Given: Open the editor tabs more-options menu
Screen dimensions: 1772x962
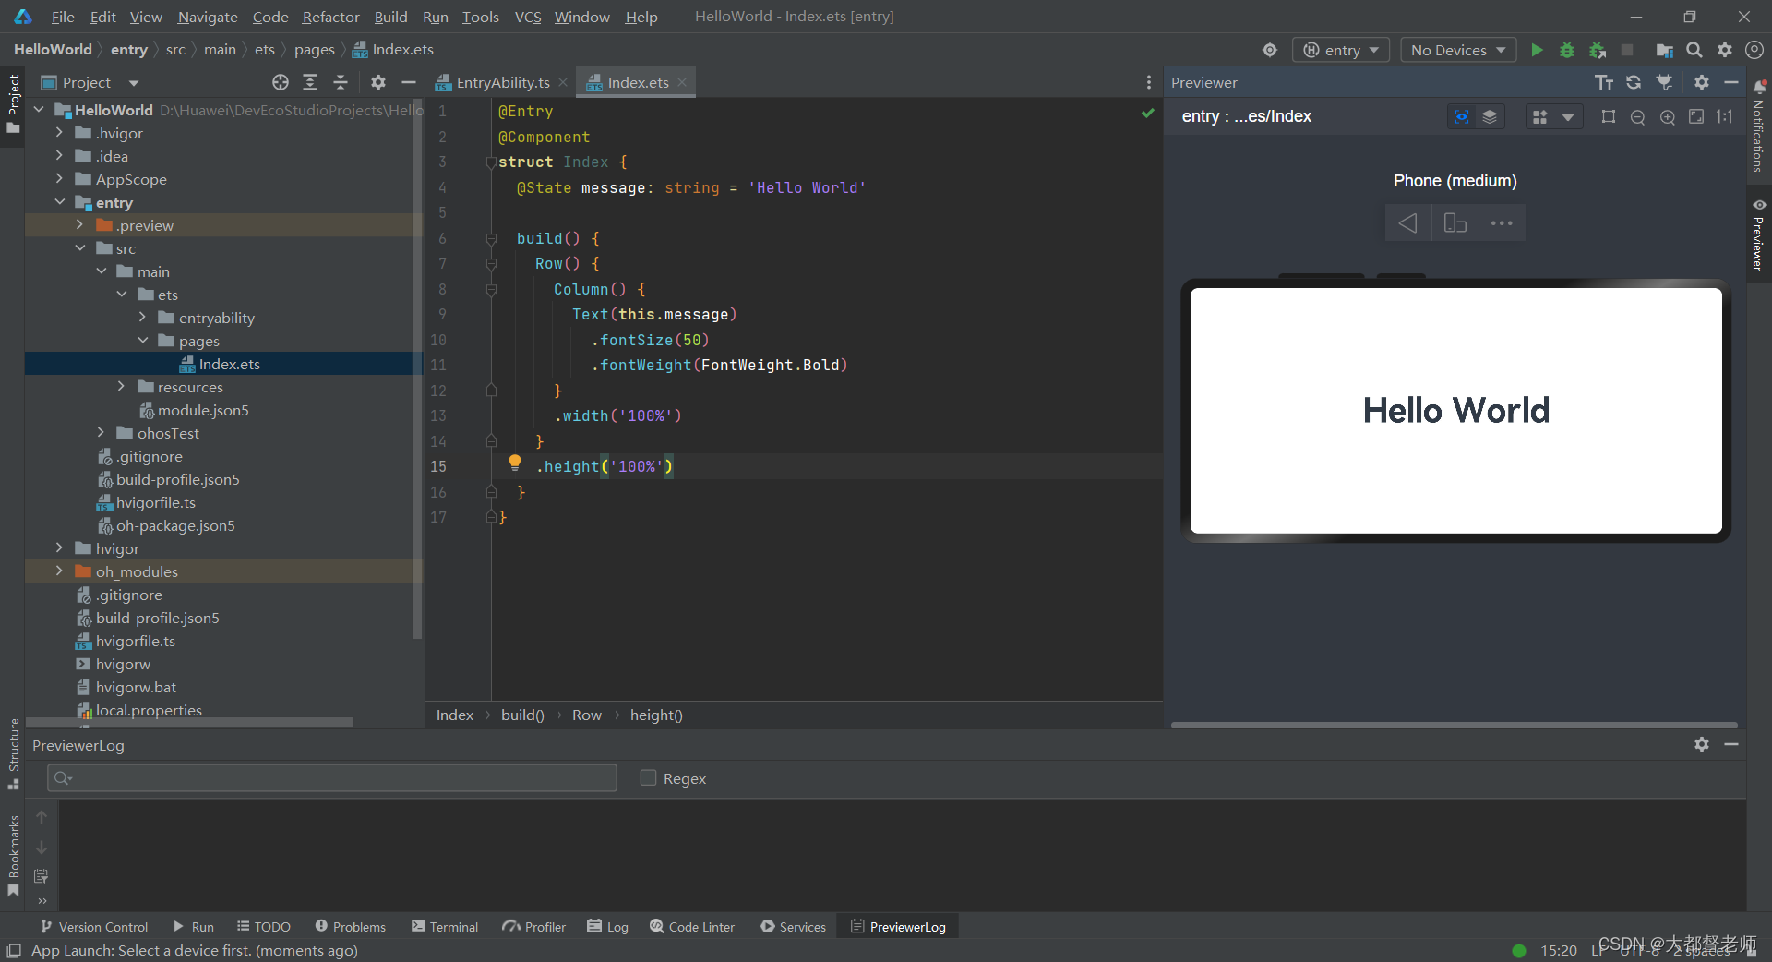Looking at the screenshot, I should pos(1148,82).
